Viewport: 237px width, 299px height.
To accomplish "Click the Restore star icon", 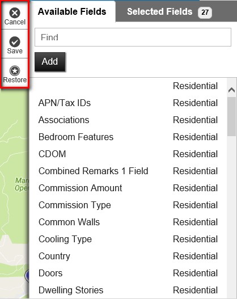I will click(x=15, y=71).
